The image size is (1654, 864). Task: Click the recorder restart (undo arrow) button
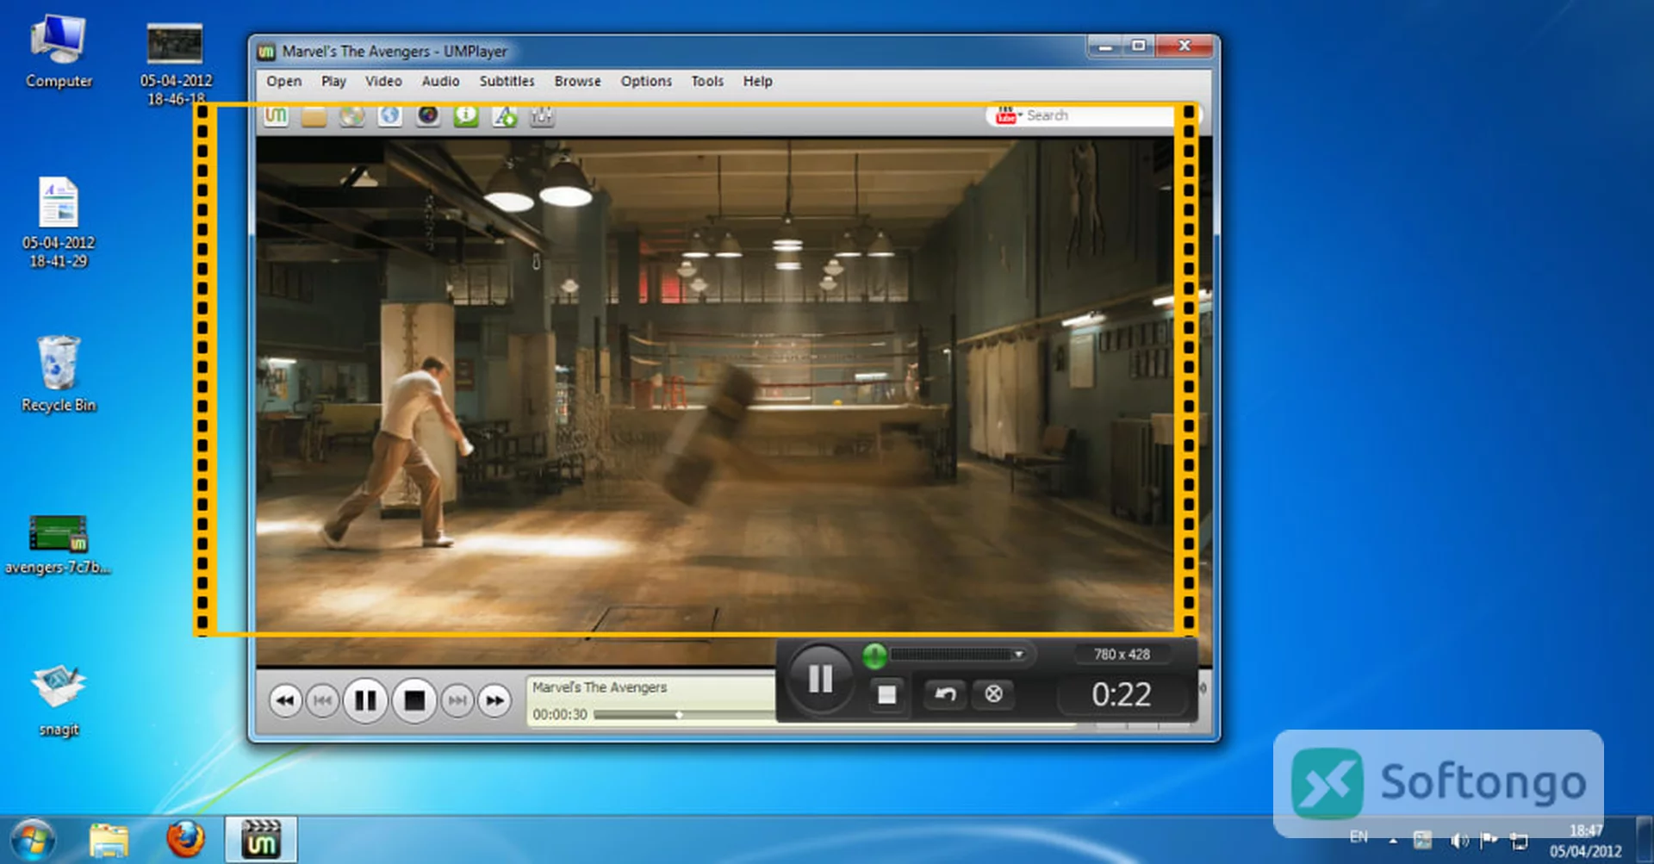pyautogui.click(x=945, y=694)
